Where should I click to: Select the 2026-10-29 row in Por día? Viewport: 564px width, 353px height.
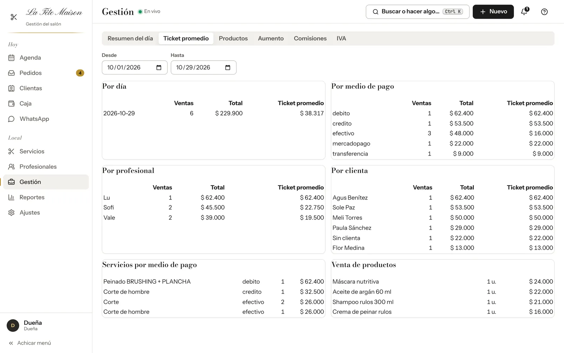213,113
